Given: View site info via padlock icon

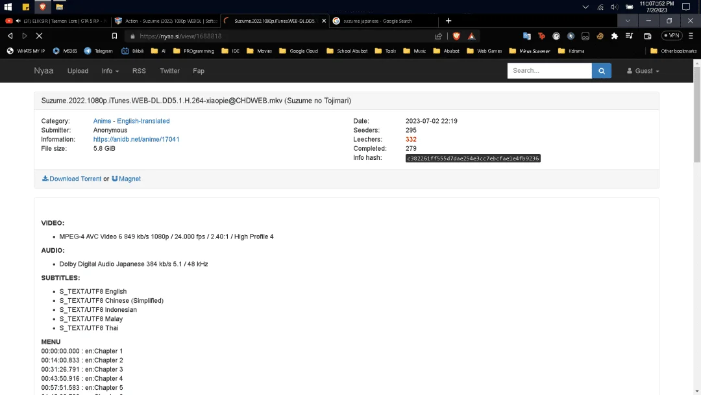Looking at the screenshot, I should coord(132,36).
